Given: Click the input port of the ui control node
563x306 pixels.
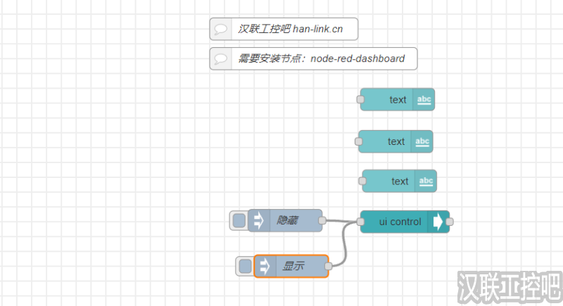Looking at the screenshot, I should point(360,222).
